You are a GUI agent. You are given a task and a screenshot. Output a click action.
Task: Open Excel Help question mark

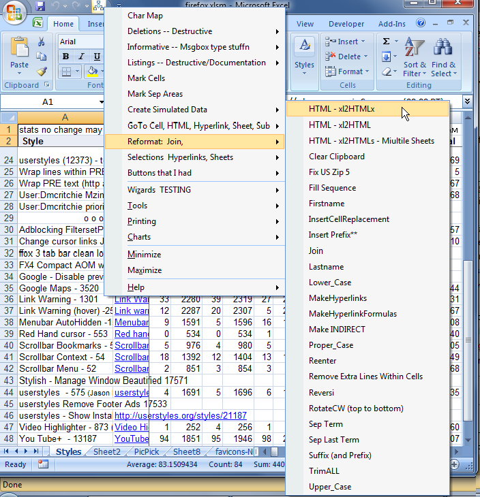point(421,23)
